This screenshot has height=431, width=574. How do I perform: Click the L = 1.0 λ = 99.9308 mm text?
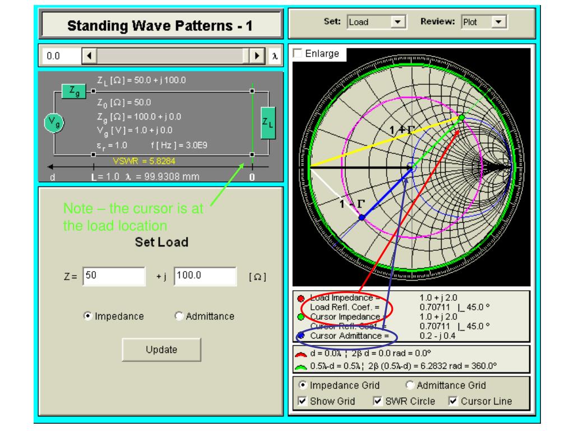coord(145,177)
